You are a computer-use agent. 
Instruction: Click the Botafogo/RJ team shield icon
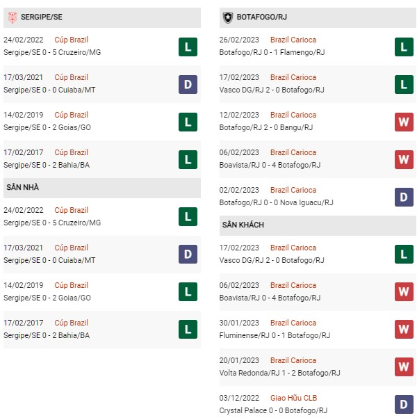228,17
